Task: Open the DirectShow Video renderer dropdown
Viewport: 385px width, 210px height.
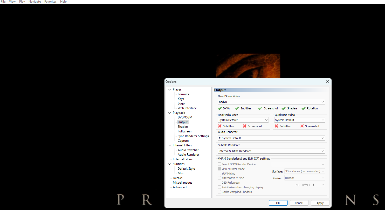Action: click(271, 102)
